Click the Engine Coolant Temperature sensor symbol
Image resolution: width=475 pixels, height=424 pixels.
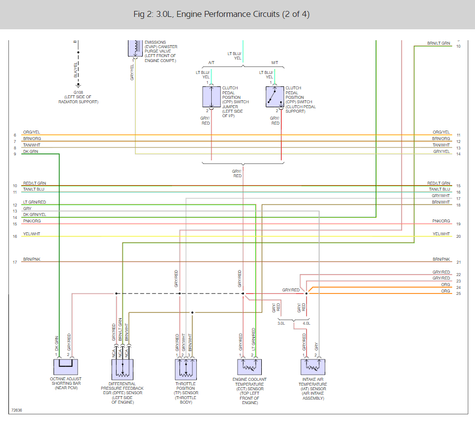(249, 367)
